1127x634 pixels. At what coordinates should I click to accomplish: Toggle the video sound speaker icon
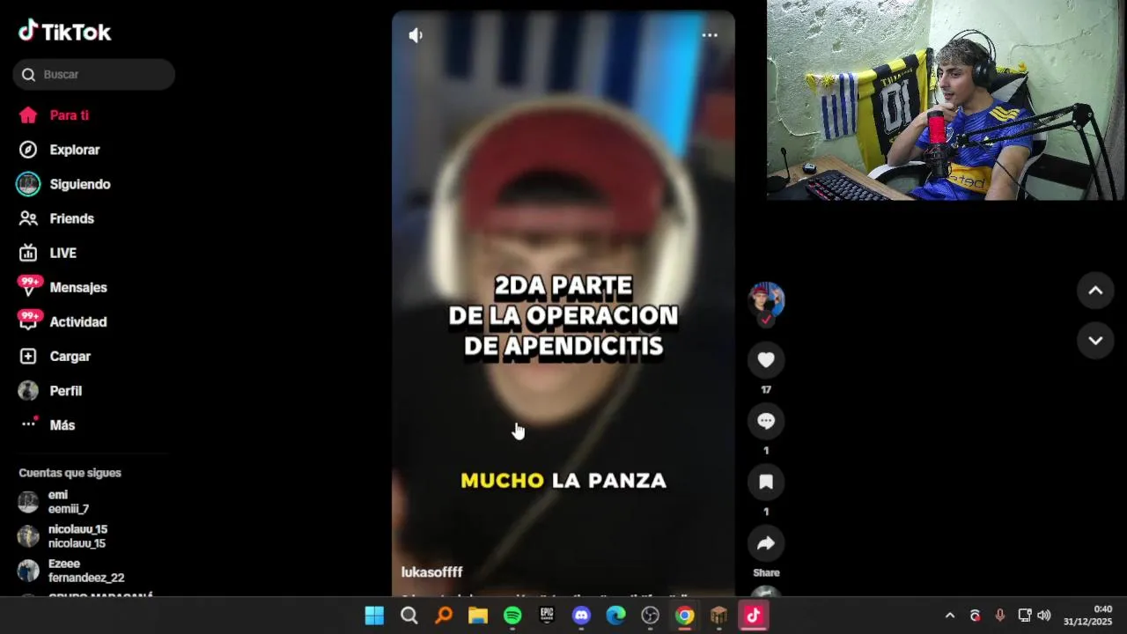[416, 35]
